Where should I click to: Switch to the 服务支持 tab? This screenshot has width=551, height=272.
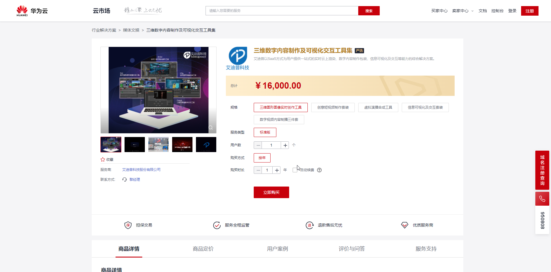pyautogui.click(x=426, y=249)
